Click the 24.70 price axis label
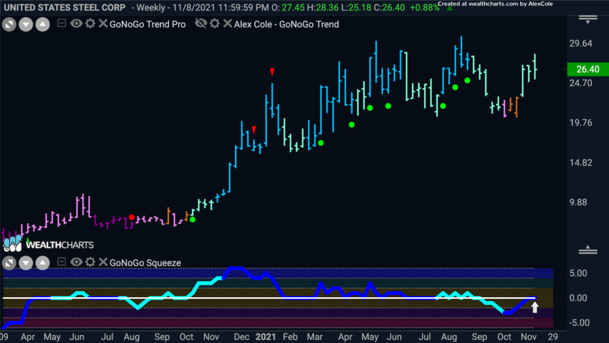Screen dimensions: 609x343 (581, 83)
